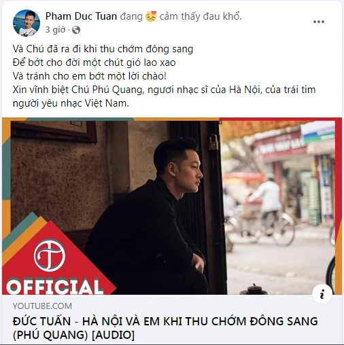The width and height of the screenshot is (344, 345).
Task: Open the 'ĐỨC TUẤN - HÀ NỘI VÀ EM' title link
Action: (165, 328)
